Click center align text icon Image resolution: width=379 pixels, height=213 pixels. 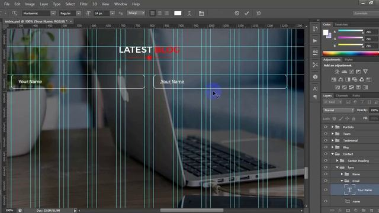(159, 13)
